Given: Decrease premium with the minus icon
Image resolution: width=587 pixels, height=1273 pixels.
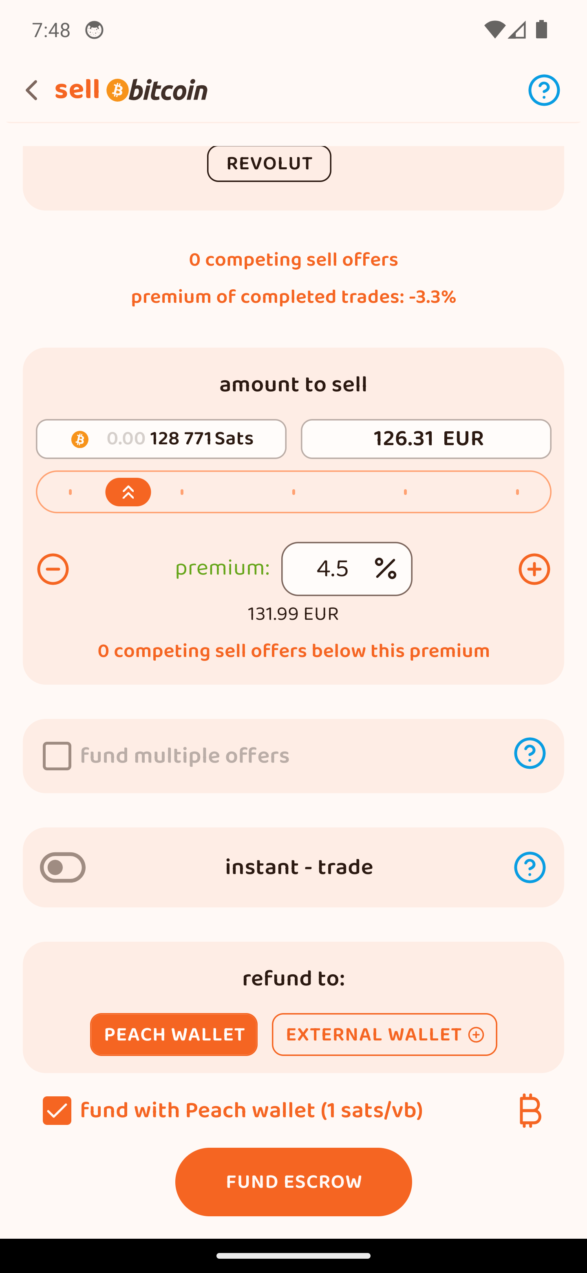Looking at the screenshot, I should click(x=53, y=569).
